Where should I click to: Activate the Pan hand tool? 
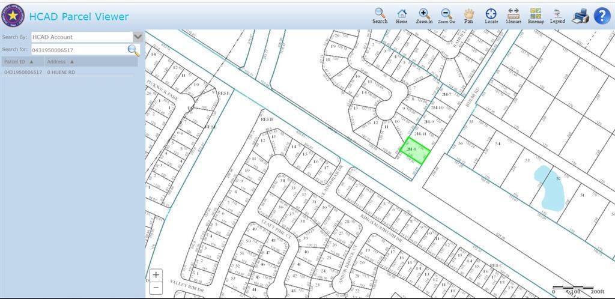pos(468,16)
